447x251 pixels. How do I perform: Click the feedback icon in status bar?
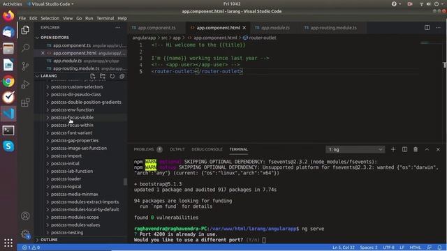click(429, 248)
